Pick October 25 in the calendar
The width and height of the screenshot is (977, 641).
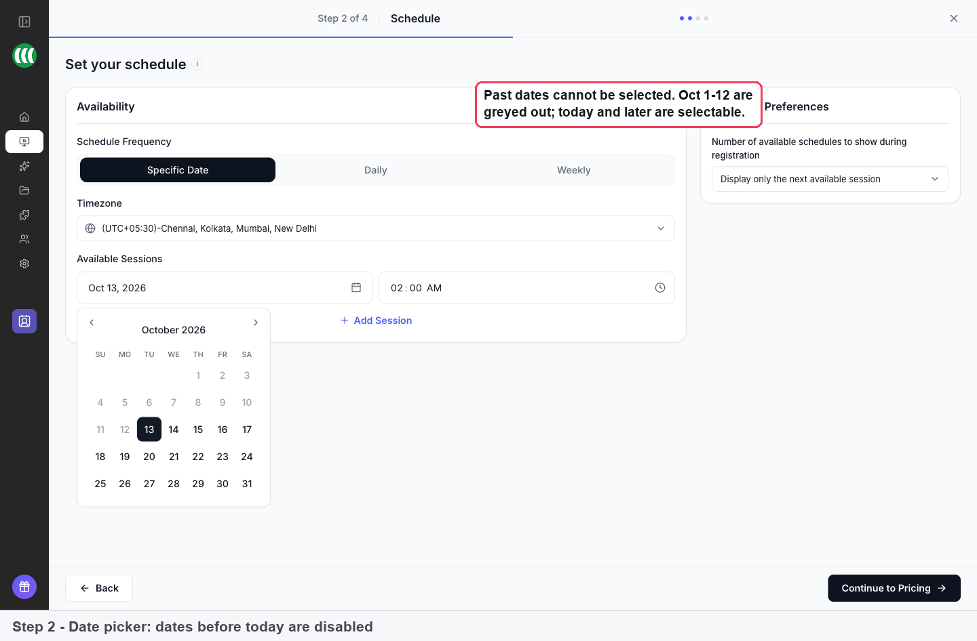[x=100, y=484]
